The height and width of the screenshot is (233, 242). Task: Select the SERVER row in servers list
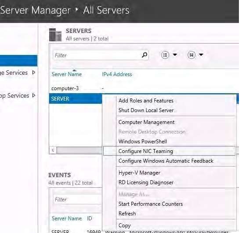click(x=75, y=98)
